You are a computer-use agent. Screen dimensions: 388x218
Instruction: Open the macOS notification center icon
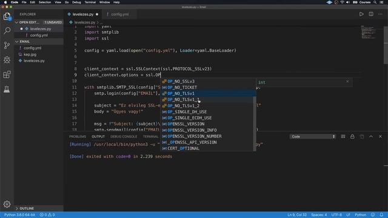tap(381, 2)
